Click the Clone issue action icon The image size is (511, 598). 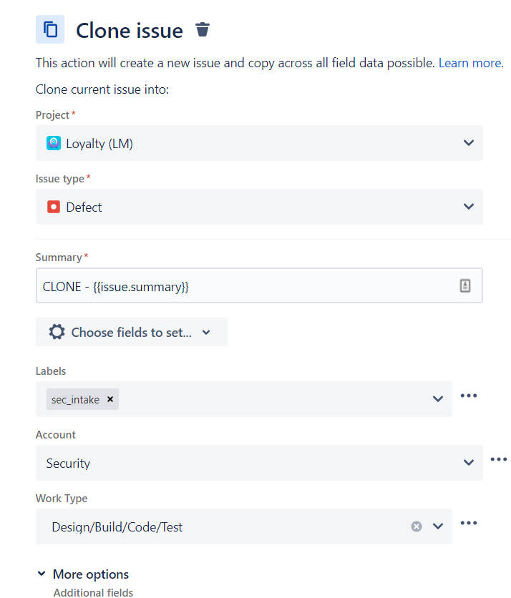(49, 29)
